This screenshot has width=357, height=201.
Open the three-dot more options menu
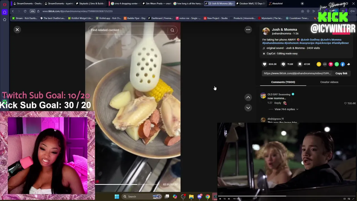click(248, 30)
